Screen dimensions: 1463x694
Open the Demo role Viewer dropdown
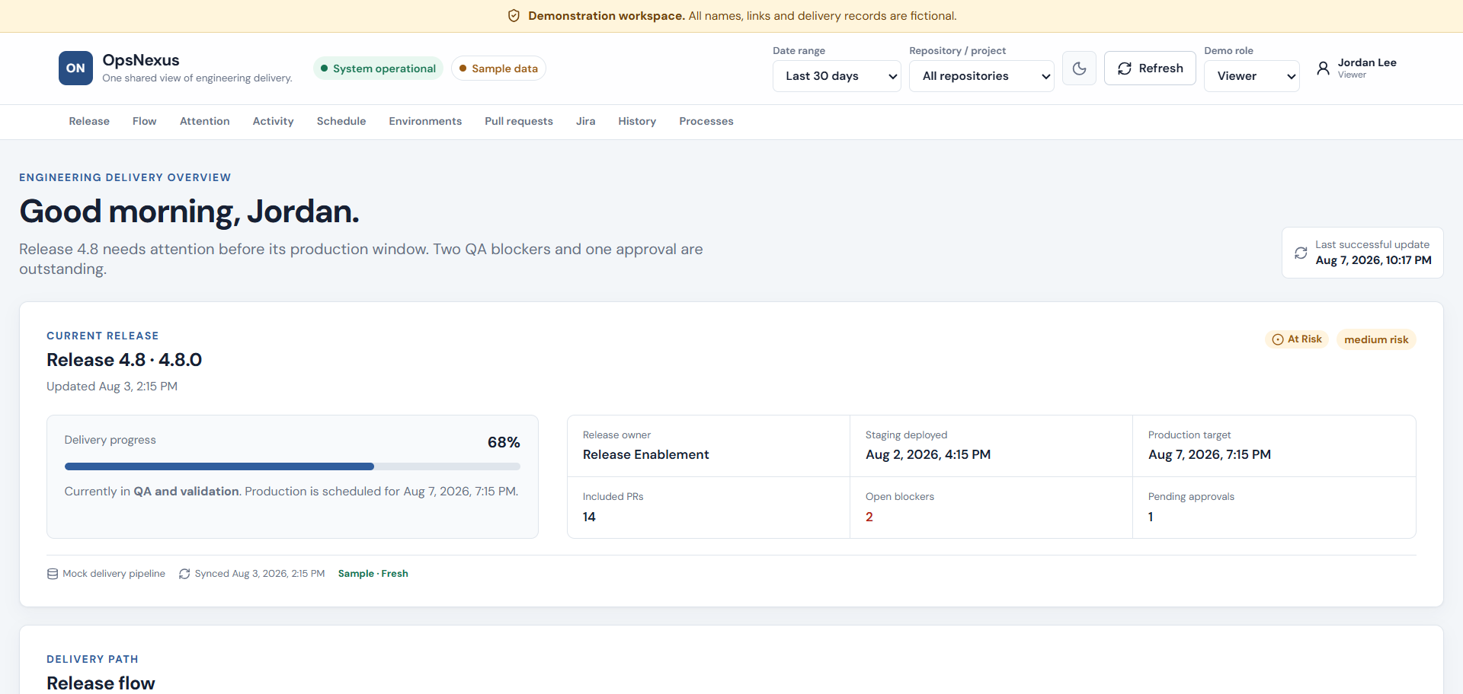1252,76
